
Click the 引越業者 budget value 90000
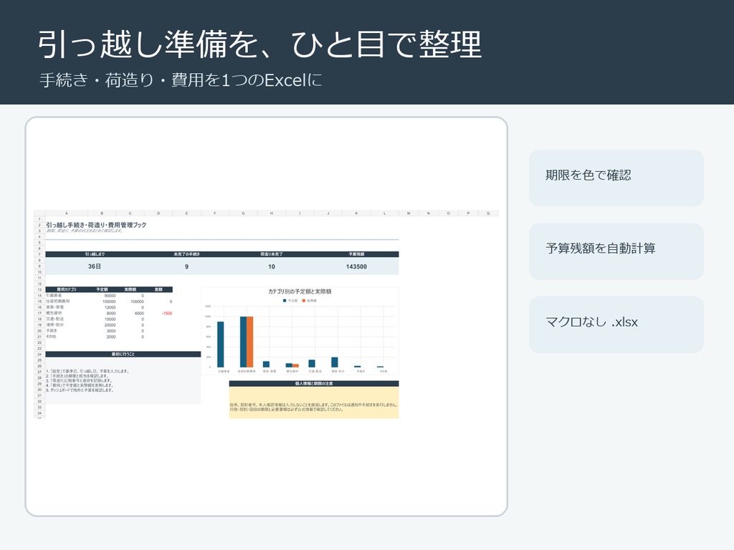(x=110, y=296)
